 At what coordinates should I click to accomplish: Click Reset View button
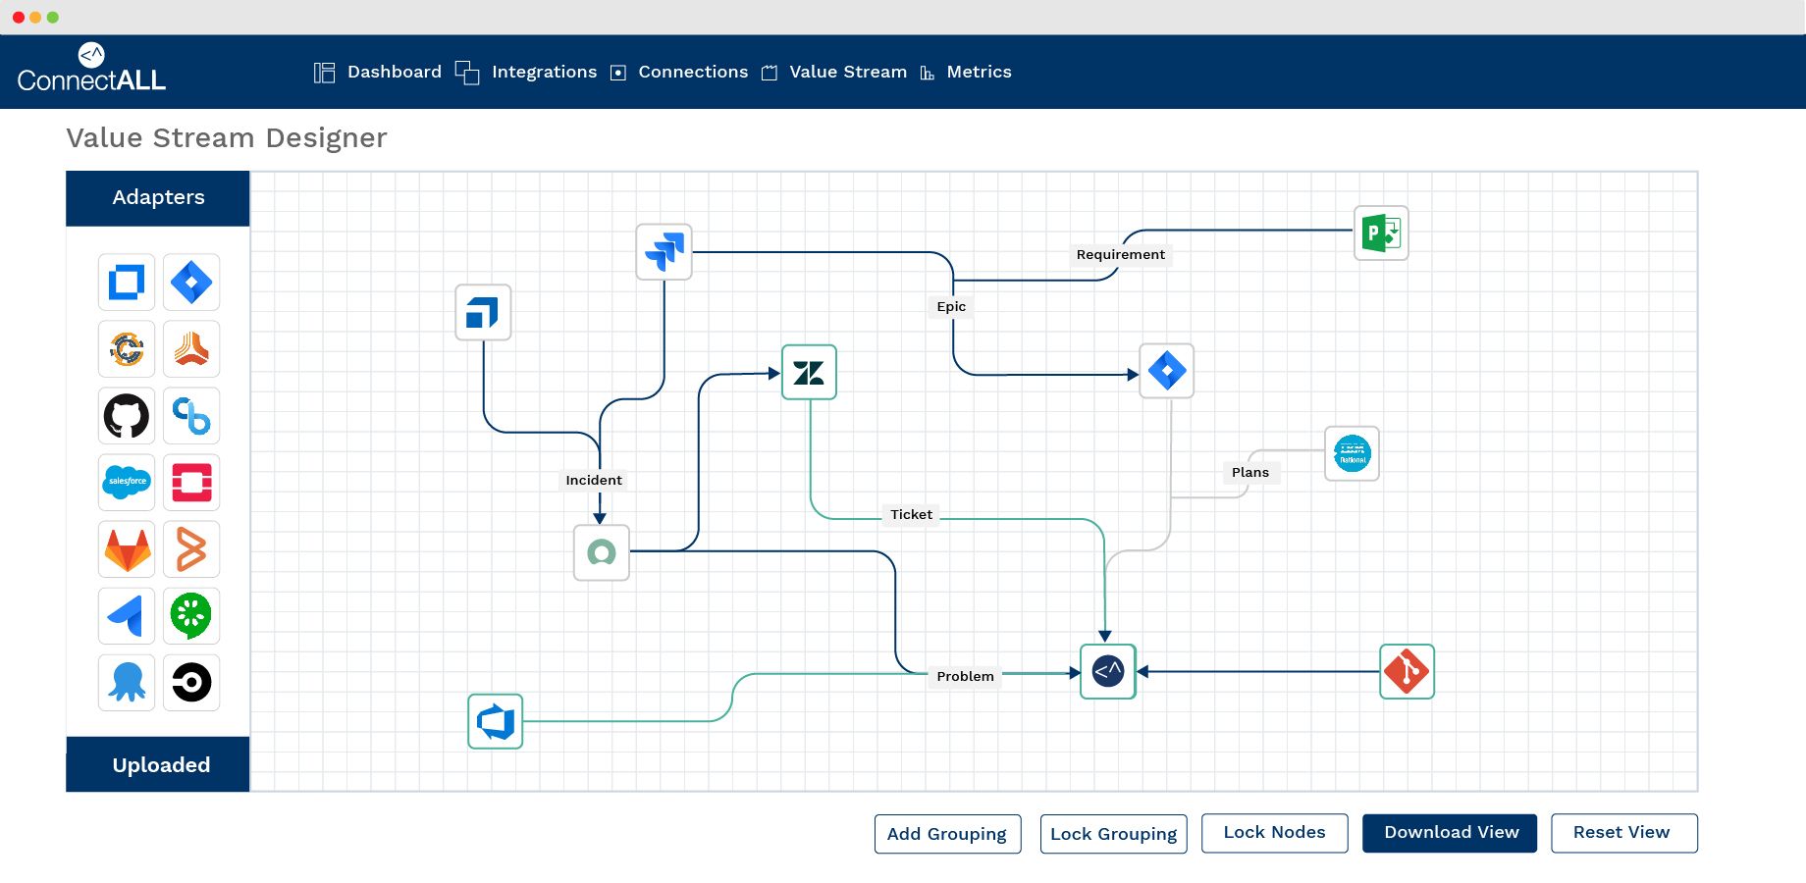click(x=1624, y=833)
